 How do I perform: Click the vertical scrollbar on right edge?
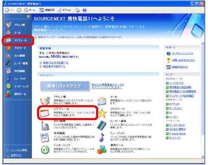pyautogui.click(x=203, y=90)
